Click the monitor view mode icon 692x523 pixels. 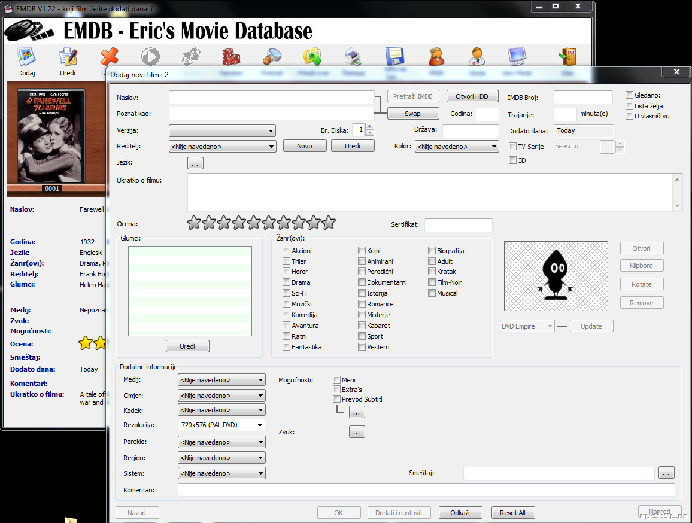click(x=517, y=57)
